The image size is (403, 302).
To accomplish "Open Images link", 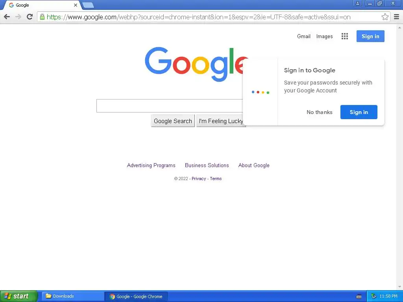I will click(x=324, y=36).
